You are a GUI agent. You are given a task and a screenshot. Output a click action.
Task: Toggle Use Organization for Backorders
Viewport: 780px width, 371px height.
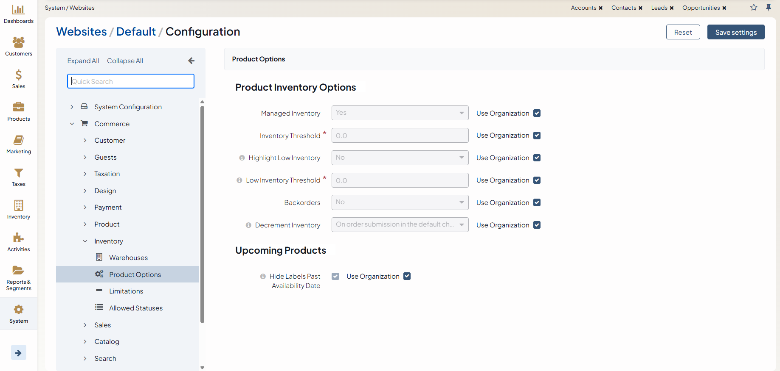537,202
